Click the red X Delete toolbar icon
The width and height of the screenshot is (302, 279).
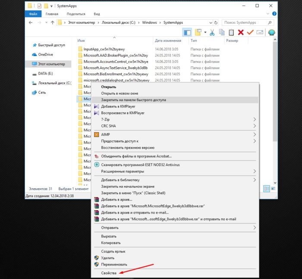pyautogui.click(x=241, y=32)
